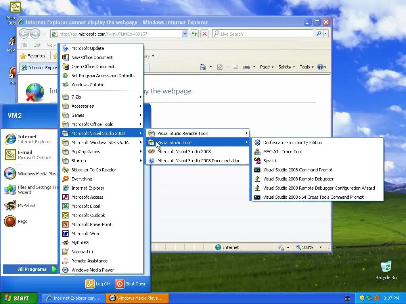406x304 pixels.
Task: Open the zoom level dropdown at 100%
Action: pos(320,247)
